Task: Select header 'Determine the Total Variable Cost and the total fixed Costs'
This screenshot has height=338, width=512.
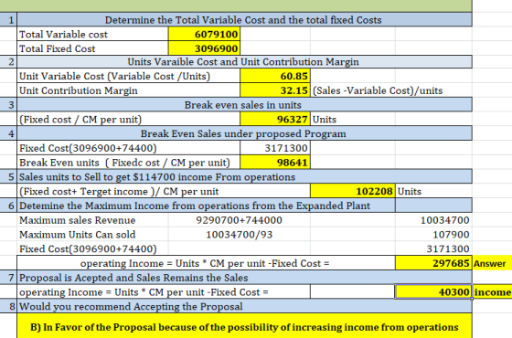Action: point(244,20)
